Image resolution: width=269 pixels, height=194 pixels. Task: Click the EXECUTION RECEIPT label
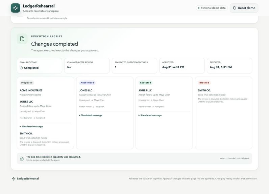coord(47,37)
